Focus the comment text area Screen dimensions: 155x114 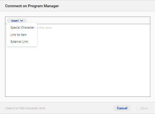78,60
